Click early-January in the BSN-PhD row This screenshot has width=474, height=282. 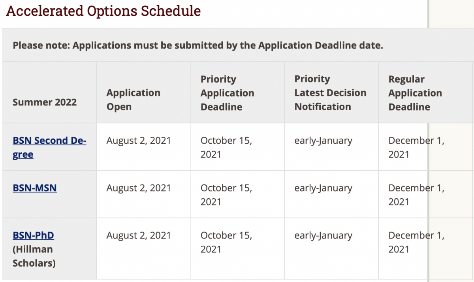323,235
